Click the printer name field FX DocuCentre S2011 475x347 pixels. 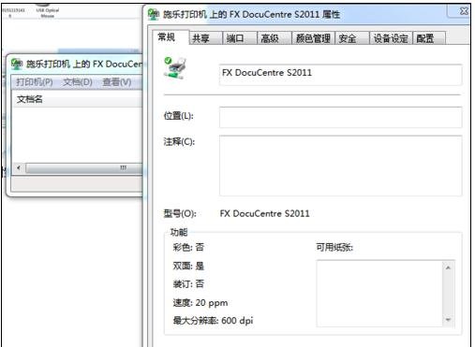coord(340,75)
